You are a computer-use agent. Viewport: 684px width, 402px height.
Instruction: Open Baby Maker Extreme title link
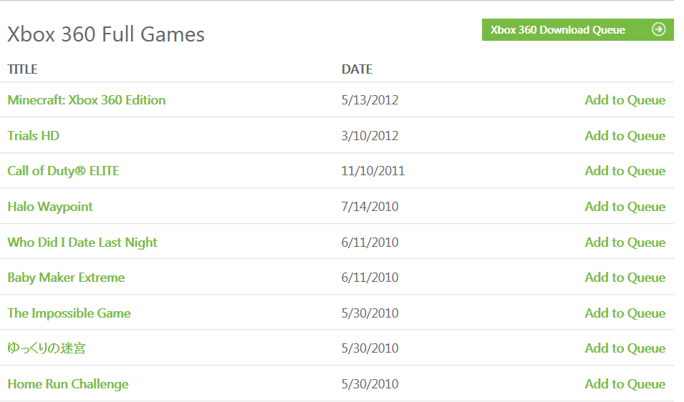66,278
